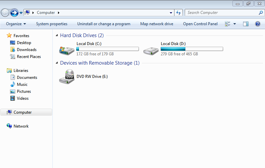Select Libraries in navigation pane

(x=21, y=70)
